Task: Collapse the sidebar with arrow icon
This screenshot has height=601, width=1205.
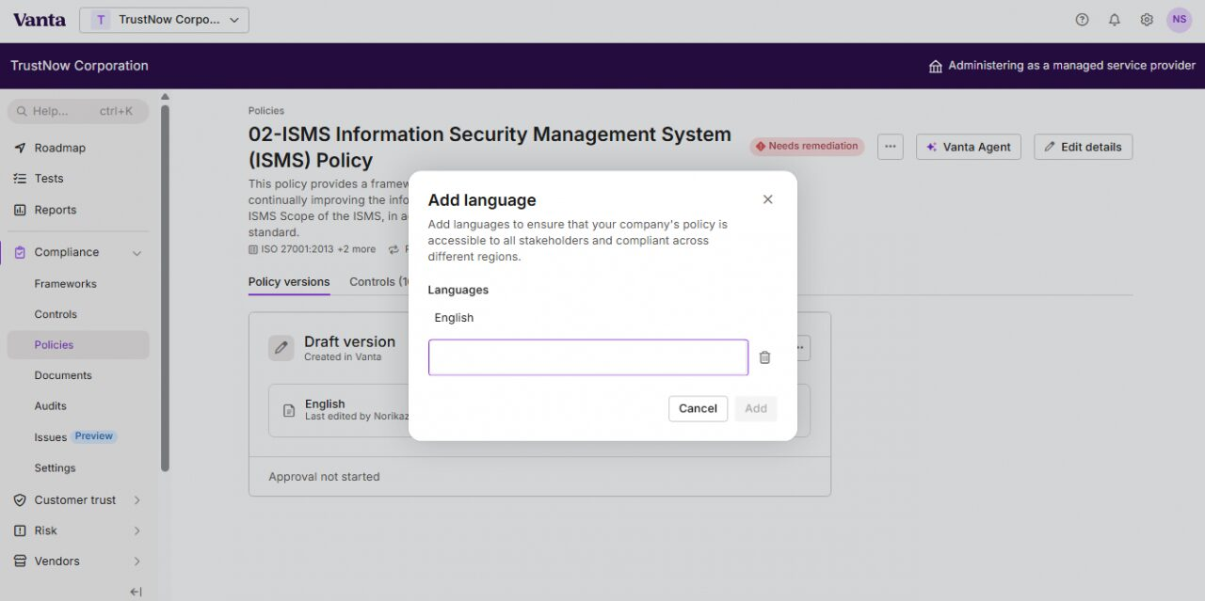Action: pos(136,592)
